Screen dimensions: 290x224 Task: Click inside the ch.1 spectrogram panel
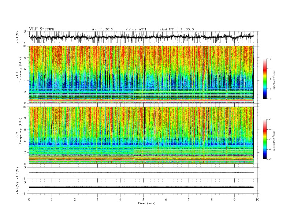coord(141,75)
